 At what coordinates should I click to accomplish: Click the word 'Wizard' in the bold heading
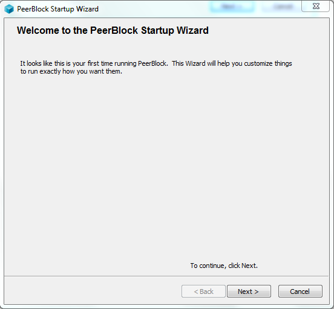click(192, 30)
